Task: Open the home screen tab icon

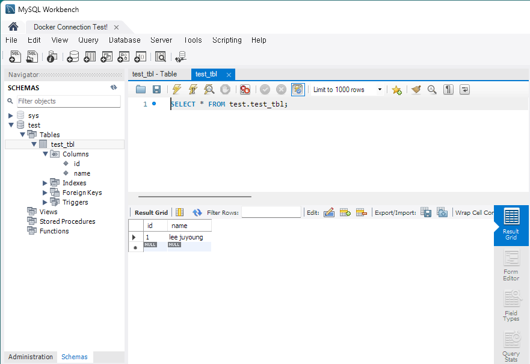Action: click(x=13, y=26)
